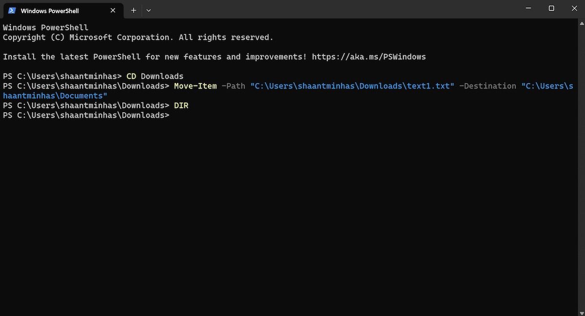585x316 pixels.
Task: Expand the terminal profiles menu next to plus button
Action: coord(148,10)
